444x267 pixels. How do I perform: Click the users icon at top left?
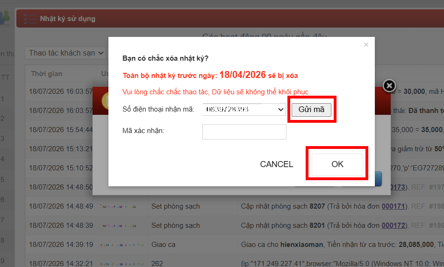pyautogui.click(x=5, y=18)
